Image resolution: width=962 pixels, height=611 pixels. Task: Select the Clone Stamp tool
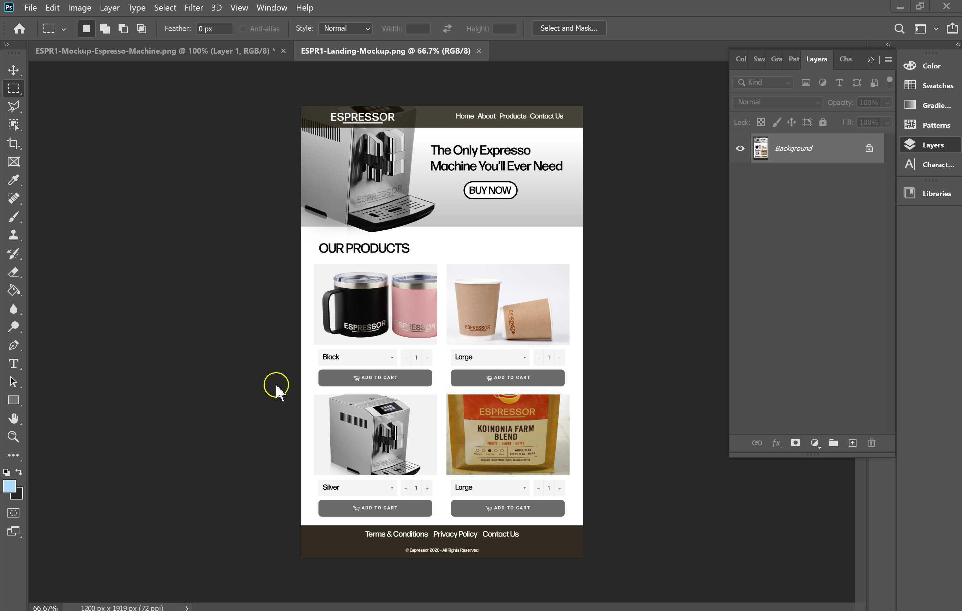13,235
